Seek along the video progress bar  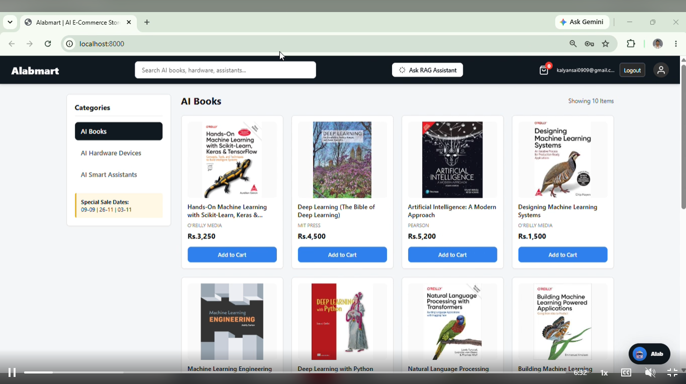point(295,372)
